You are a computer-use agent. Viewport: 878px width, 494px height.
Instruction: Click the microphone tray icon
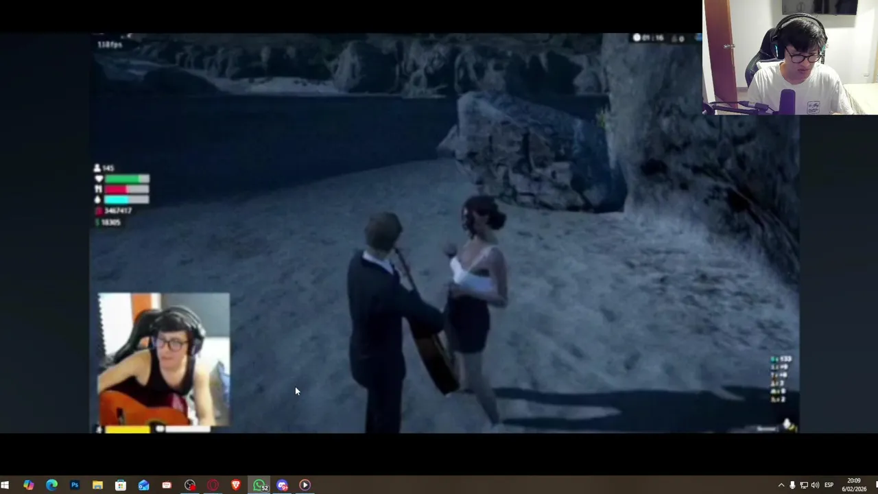point(792,485)
